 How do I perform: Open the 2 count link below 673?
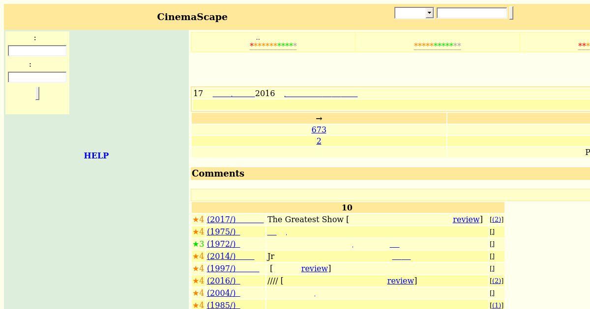click(319, 141)
